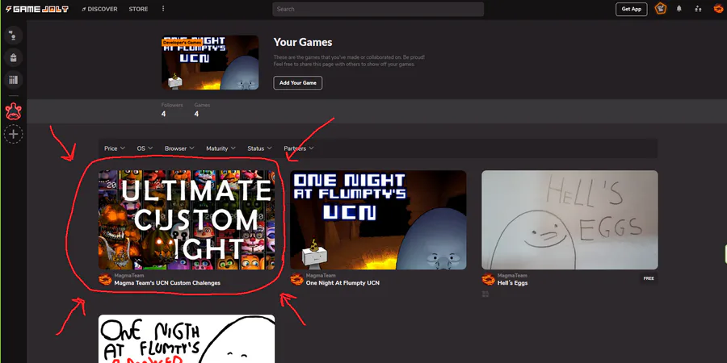This screenshot has height=363, width=727.
Task: Open the Ultimate Custom Night game thumbnail
Action: pos(187,220)
